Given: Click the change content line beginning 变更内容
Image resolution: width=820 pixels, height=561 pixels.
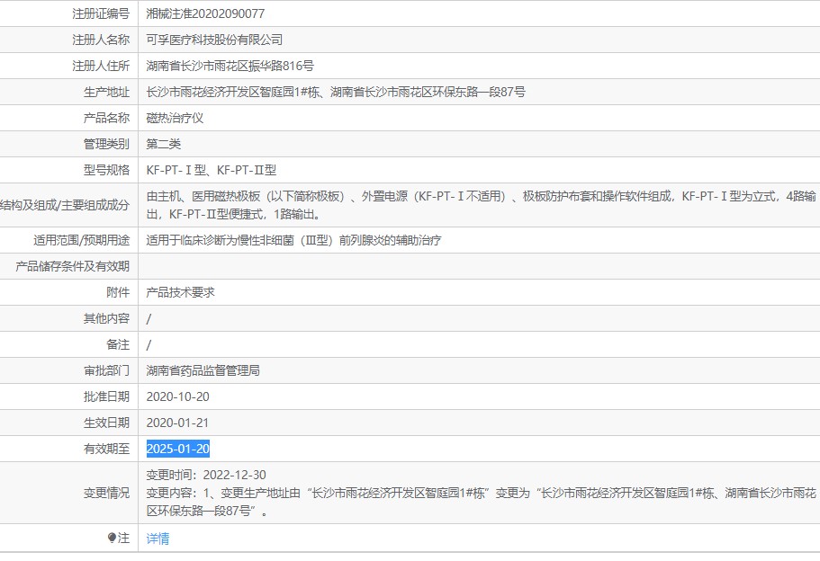Looking at the screenshot, I should coord(482,502).
